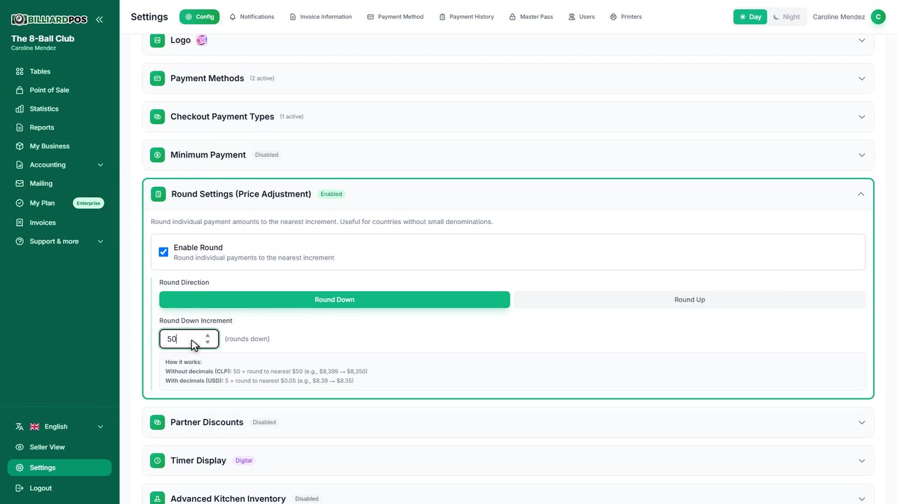Viewport: 897px width, 504px height.
Task: Click the Enabled badge on Round Settings
Action: pos(331,194)
